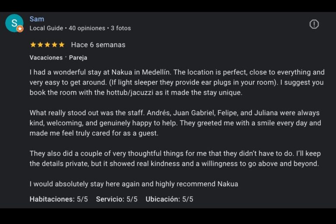Click the sentence recommending Nakua

tap(134, 184)
